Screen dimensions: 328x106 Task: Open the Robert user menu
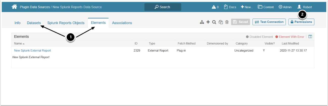click(305, 7)
